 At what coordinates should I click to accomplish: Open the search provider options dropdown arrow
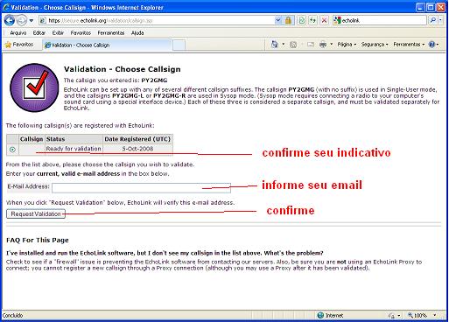tap(440, 20)
